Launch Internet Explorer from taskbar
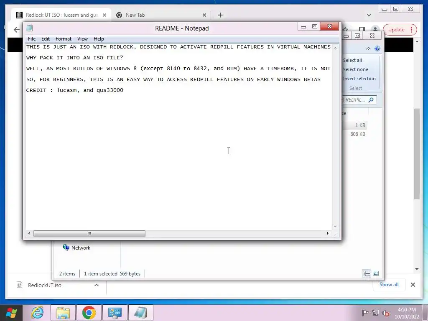Screen dimensions: 428x321 [37, 313]
